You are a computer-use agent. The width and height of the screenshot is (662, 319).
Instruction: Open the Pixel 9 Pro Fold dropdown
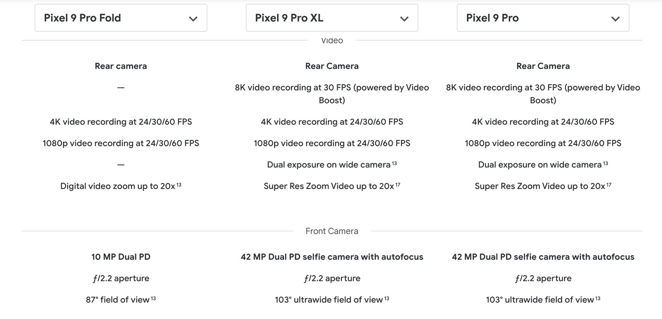click(121, 18)
